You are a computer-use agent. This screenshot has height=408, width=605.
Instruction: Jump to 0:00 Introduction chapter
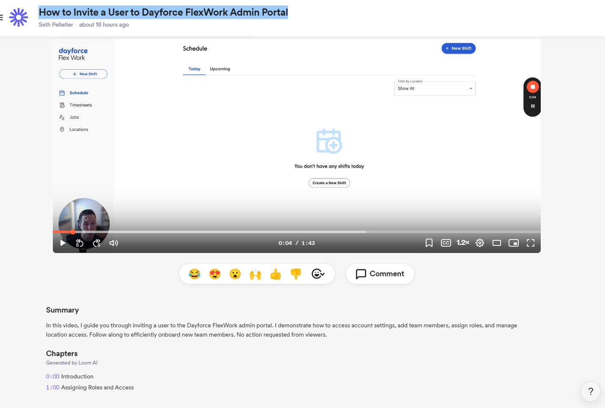coord(70,376)
